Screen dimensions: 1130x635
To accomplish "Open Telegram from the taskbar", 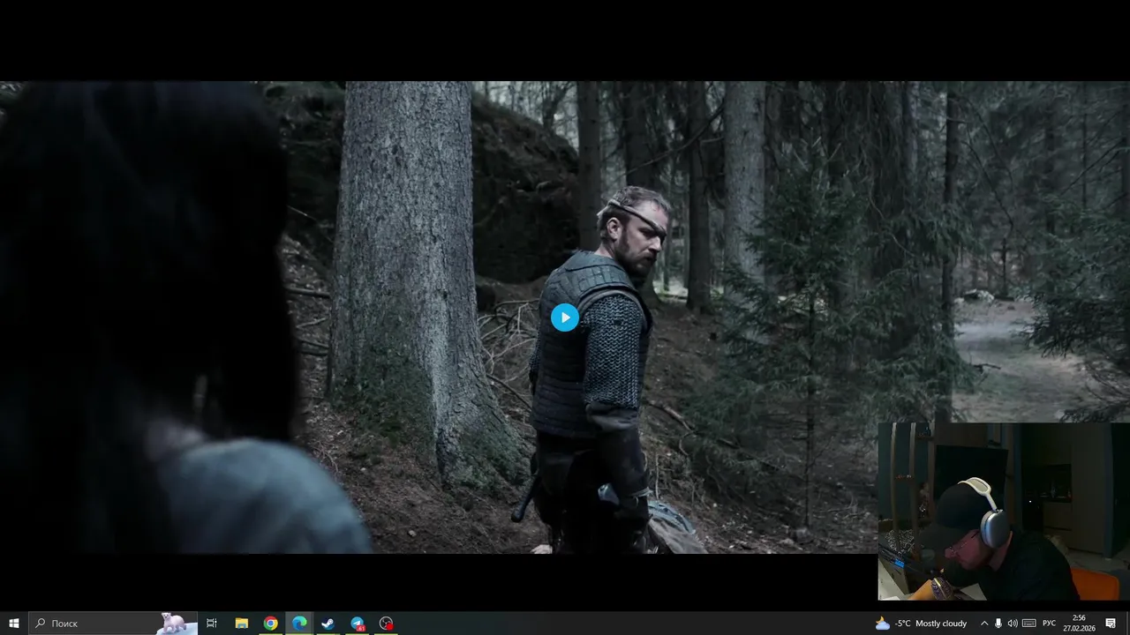I will tap(357, 624).
